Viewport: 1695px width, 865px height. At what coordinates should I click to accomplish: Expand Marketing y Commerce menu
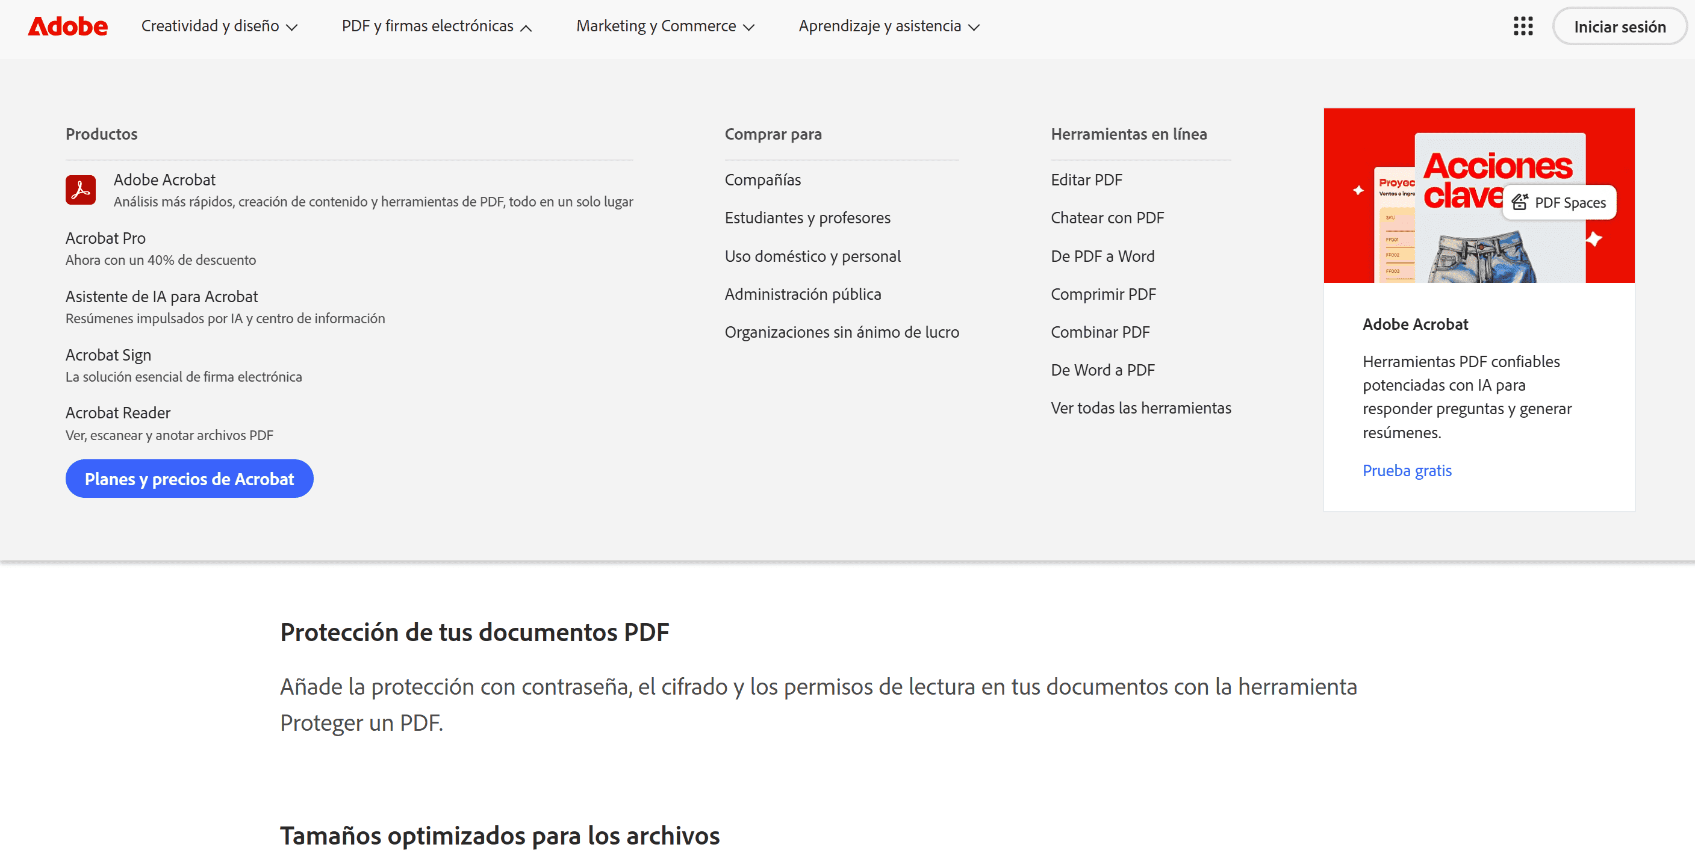[665, 26]
